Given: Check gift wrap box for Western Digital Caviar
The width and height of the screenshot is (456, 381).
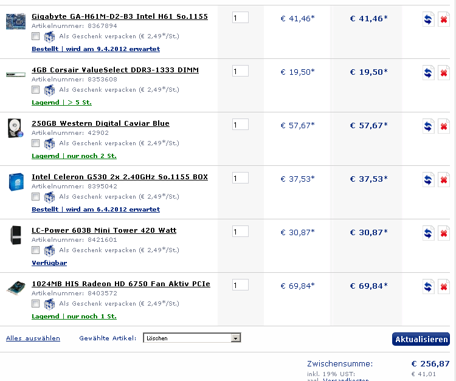Looking at the screenshot, I should click(35, 143).
